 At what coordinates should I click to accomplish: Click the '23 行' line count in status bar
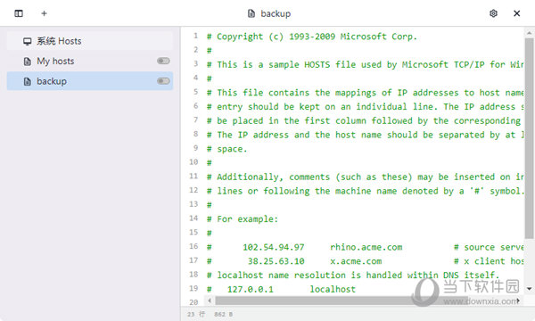tap(196, 314)
